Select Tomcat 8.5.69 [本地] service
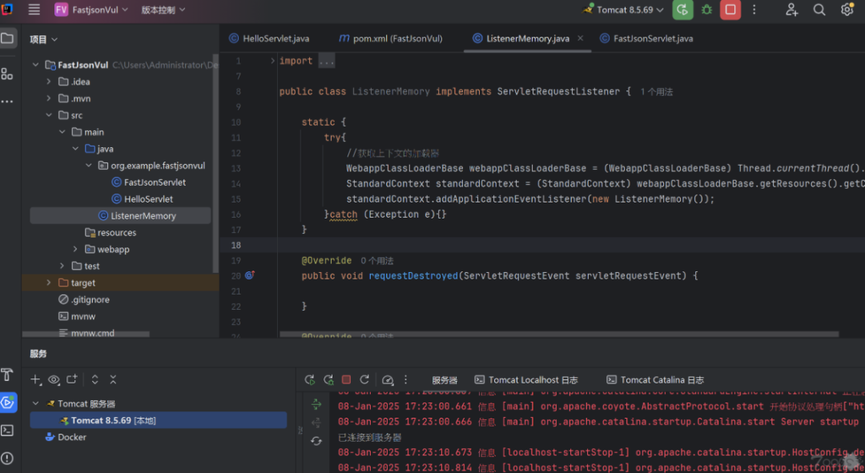The width and height of the screenshot is (865, 473). (159, 421)
